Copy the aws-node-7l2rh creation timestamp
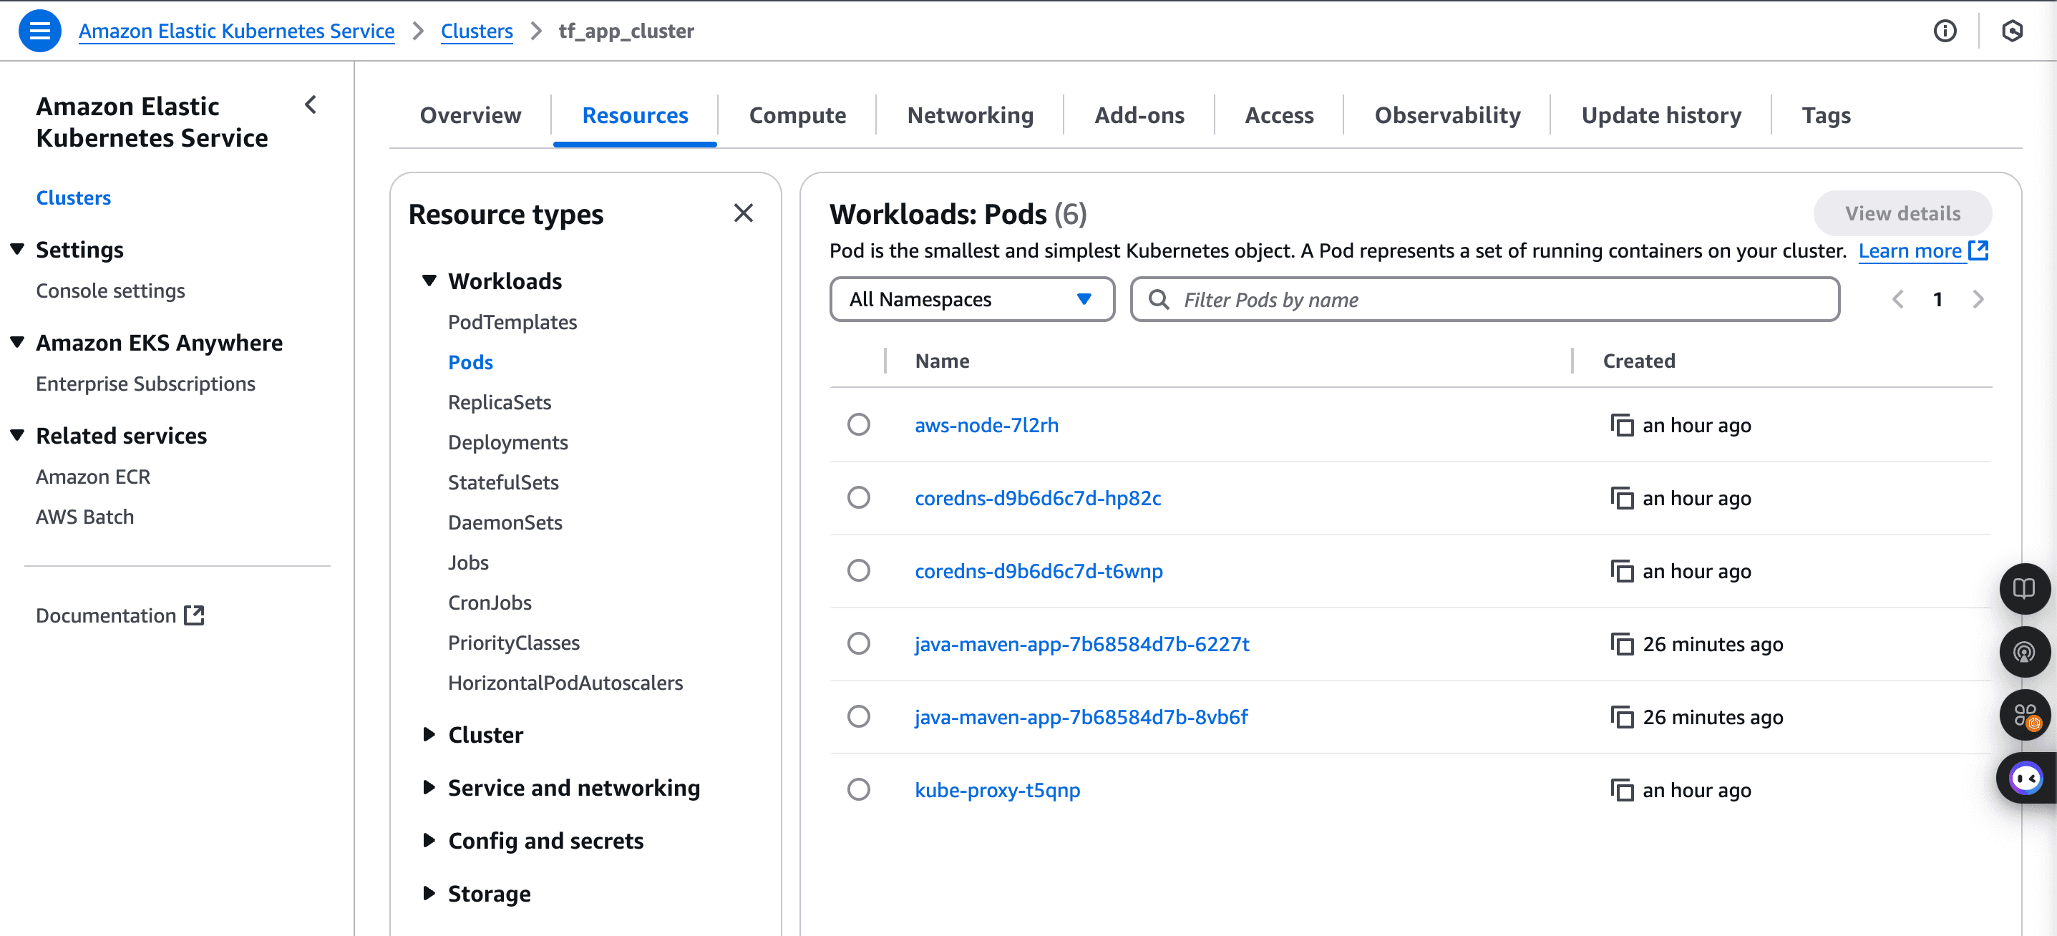Image resolution: width=2057 pixels, height=936 pixels. pyautogui.click(x=1623, y=425)
